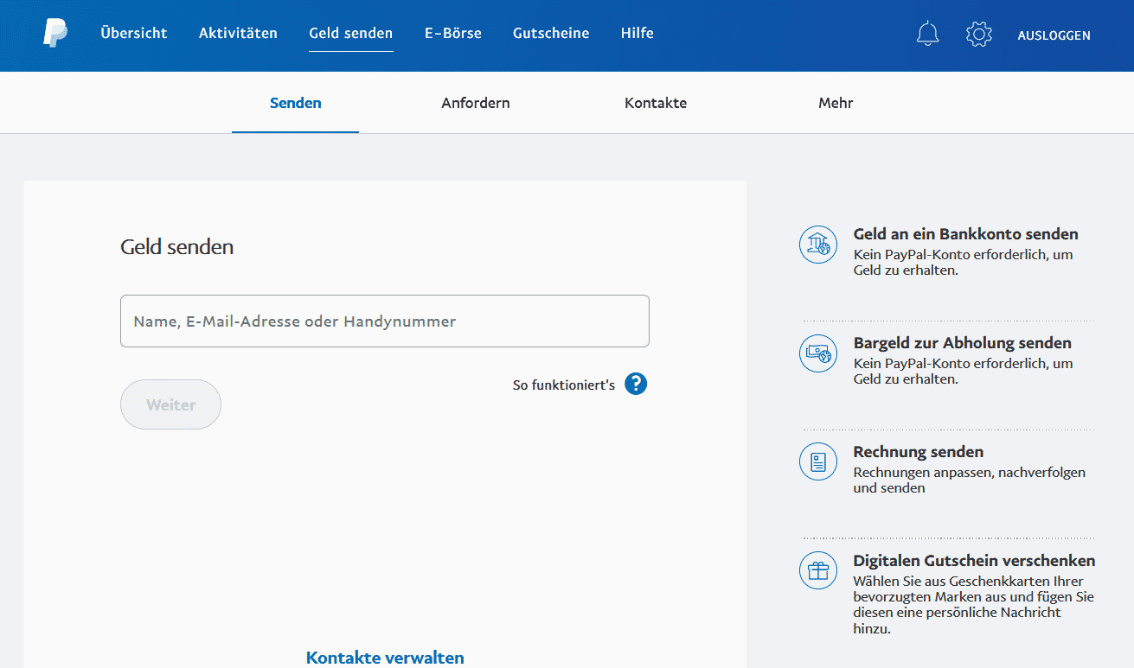
Task: Click the invoice document icon
Action: pos(817,461)
